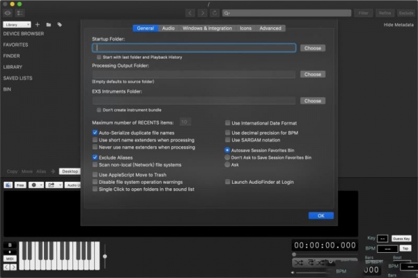Check Use SARGAM notation
This screenshot has height=278, width=418.
[x=227, y=139]
